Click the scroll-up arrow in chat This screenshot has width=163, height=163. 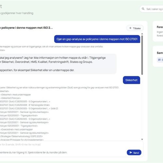(x=142, y=34)
